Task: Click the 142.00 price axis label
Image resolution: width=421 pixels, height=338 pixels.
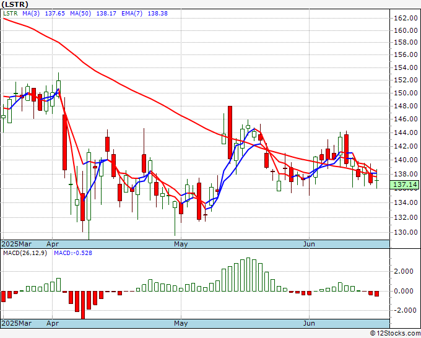Action: click(x=406, y=146)
